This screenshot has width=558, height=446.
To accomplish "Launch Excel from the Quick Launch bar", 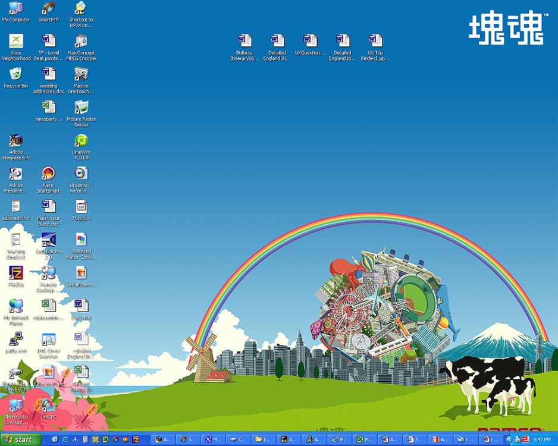I will 105,439.
